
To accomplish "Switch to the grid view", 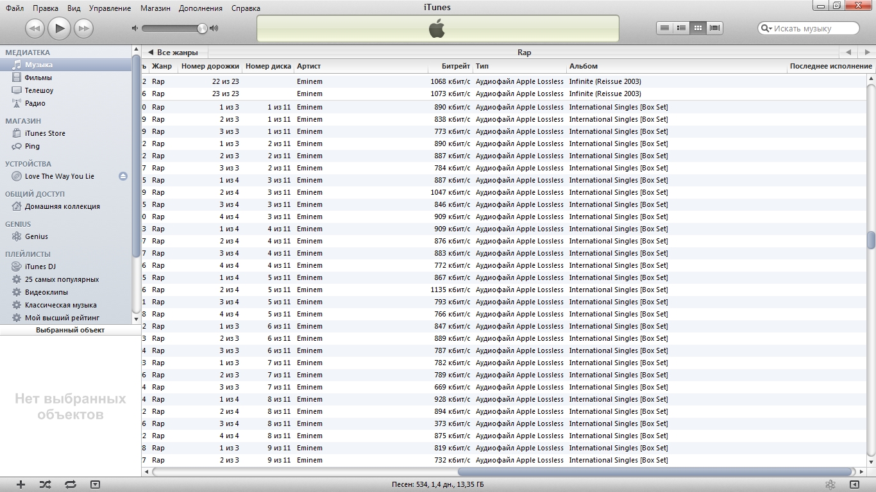I will [x=698, y=28].
